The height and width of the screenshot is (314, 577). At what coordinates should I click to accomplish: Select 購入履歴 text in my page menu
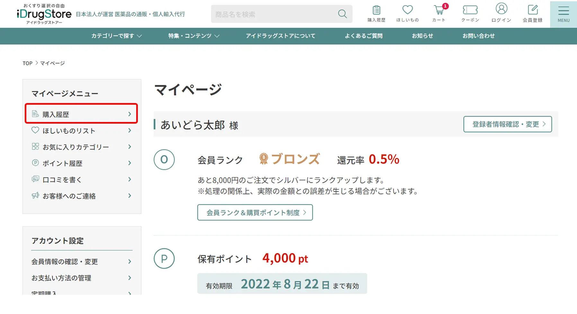(x=56, y=114)
